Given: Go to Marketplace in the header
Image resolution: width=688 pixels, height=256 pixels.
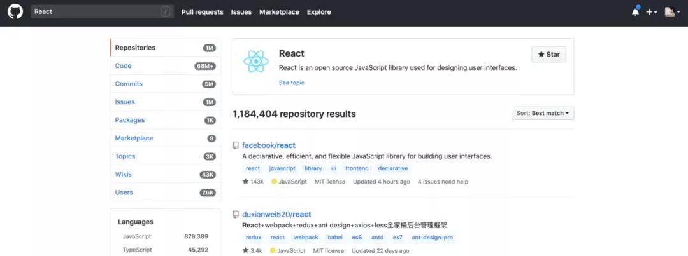Looking at the screenshot, I should coord(279,12).
